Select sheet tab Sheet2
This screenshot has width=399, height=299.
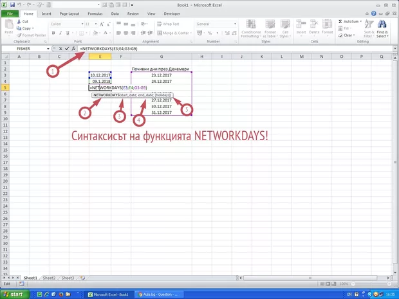[x=49, y=278]
